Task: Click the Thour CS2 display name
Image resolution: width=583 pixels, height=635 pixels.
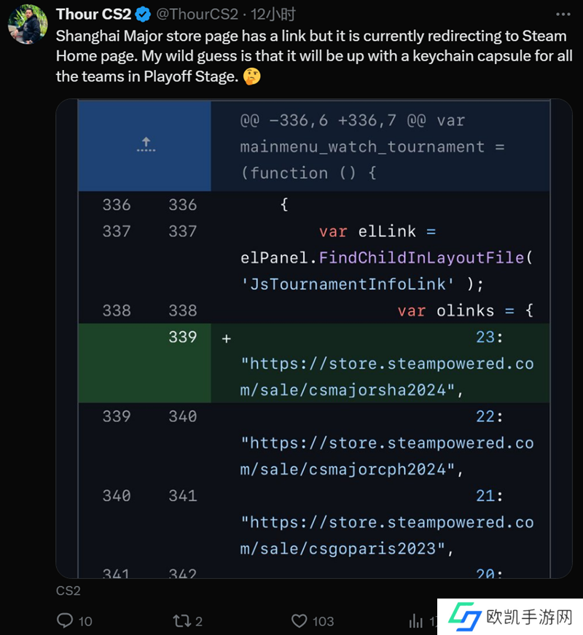Action: tap(93, 14)
